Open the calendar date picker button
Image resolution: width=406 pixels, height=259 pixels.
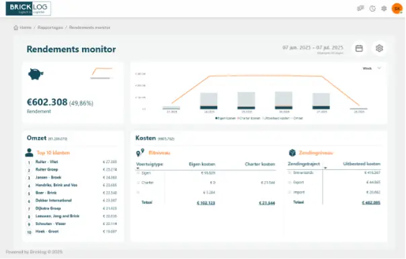click(x=359, y=48)
